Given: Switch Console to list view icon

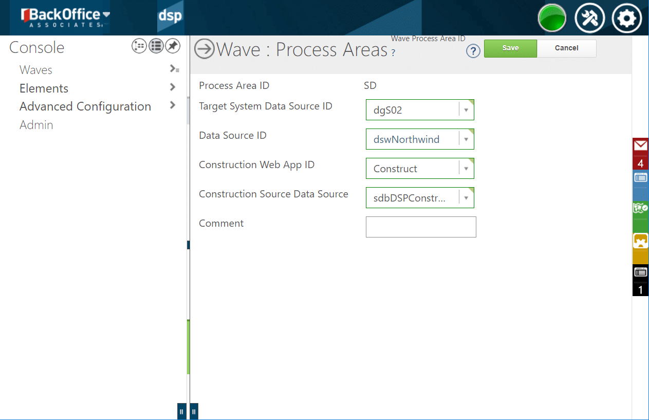Looking at the screenshot, I should click(x=156, y=46).
